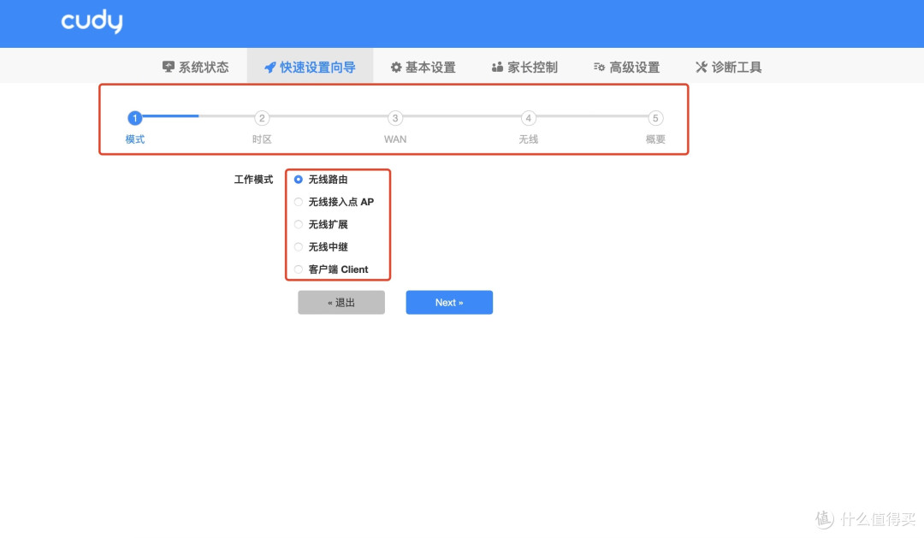The height and width of the screenshot is (538, 924).
Task: Switch to the 基本设置 tab
Action: [423, 68]
